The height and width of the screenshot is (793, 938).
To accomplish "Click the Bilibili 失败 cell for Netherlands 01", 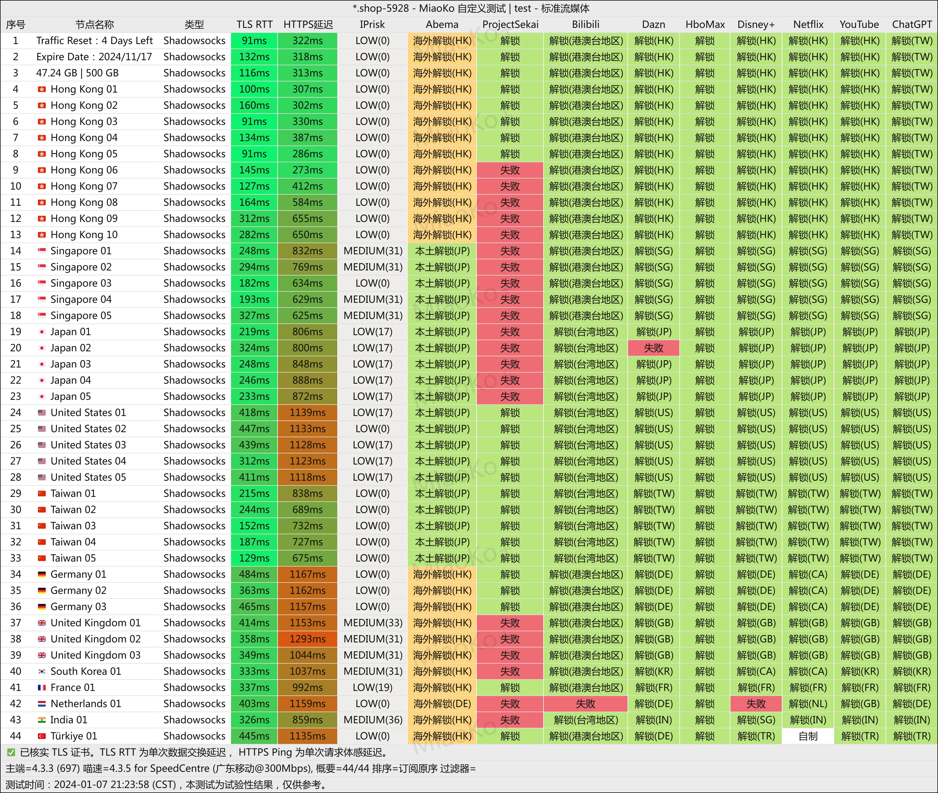I will click(586, 704).
